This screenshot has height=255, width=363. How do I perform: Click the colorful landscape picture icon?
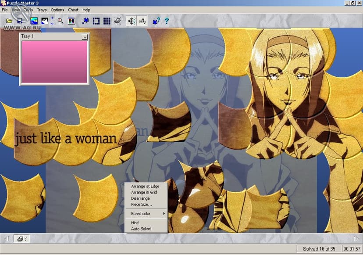click(x=34, y=21)
